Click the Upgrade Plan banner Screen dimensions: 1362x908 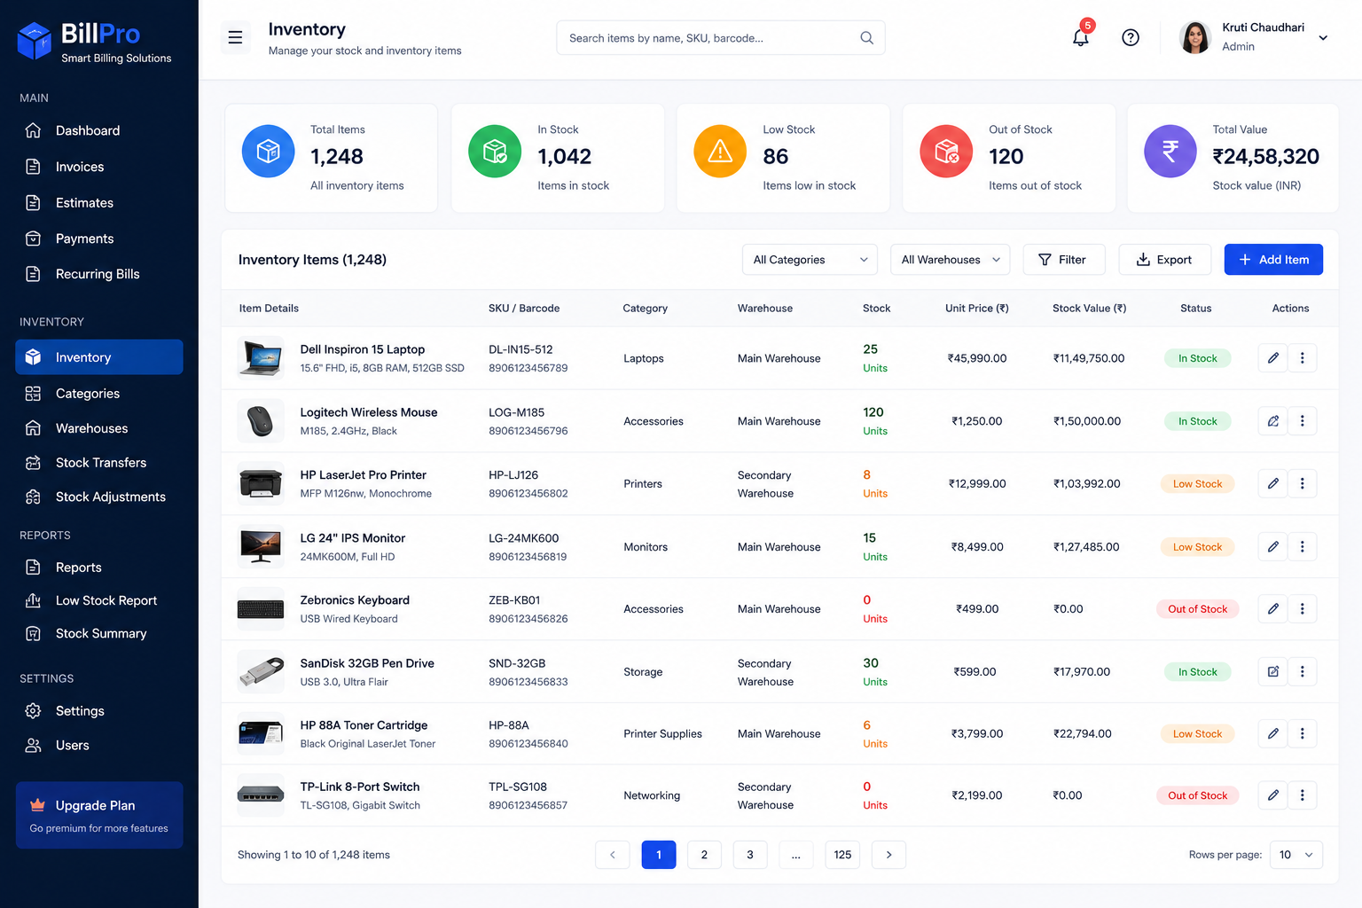[x=99, y=815]
